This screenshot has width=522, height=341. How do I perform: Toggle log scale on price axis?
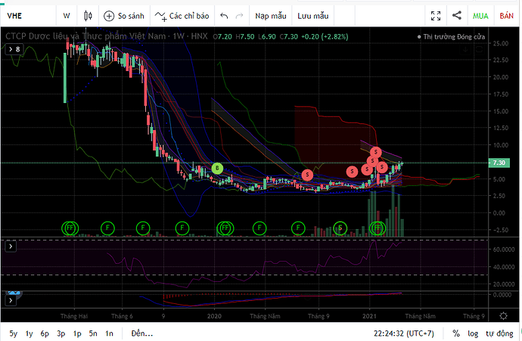[x=474, y=333]
